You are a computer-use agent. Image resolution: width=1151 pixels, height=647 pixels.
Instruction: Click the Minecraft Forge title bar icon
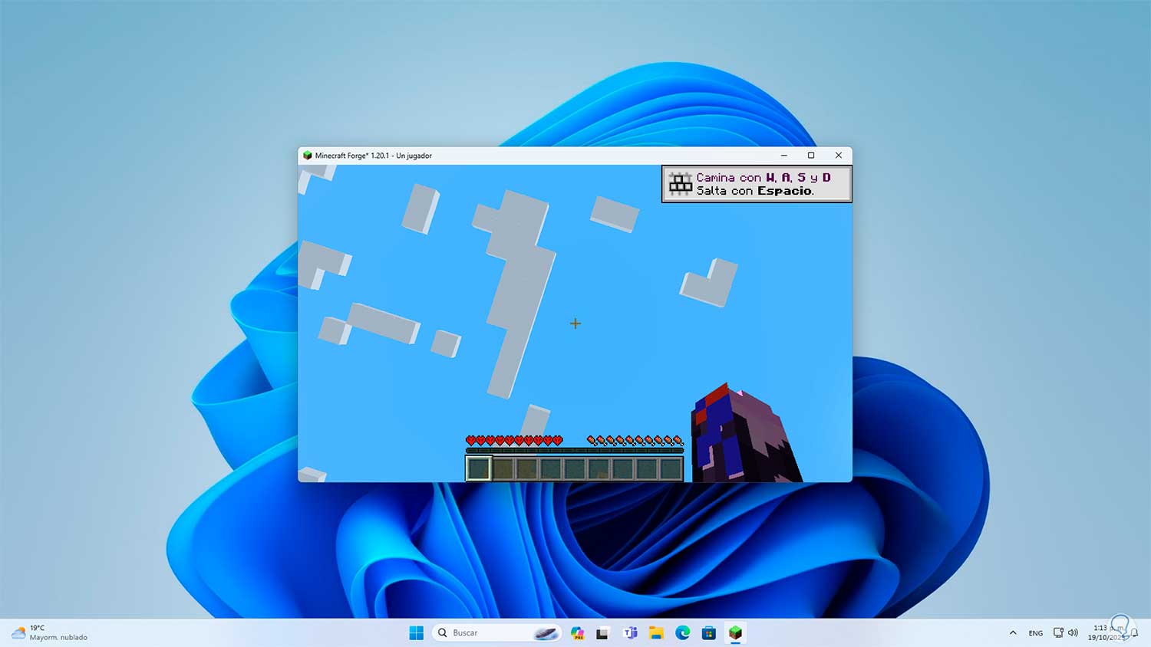click(x=307, y=156)
